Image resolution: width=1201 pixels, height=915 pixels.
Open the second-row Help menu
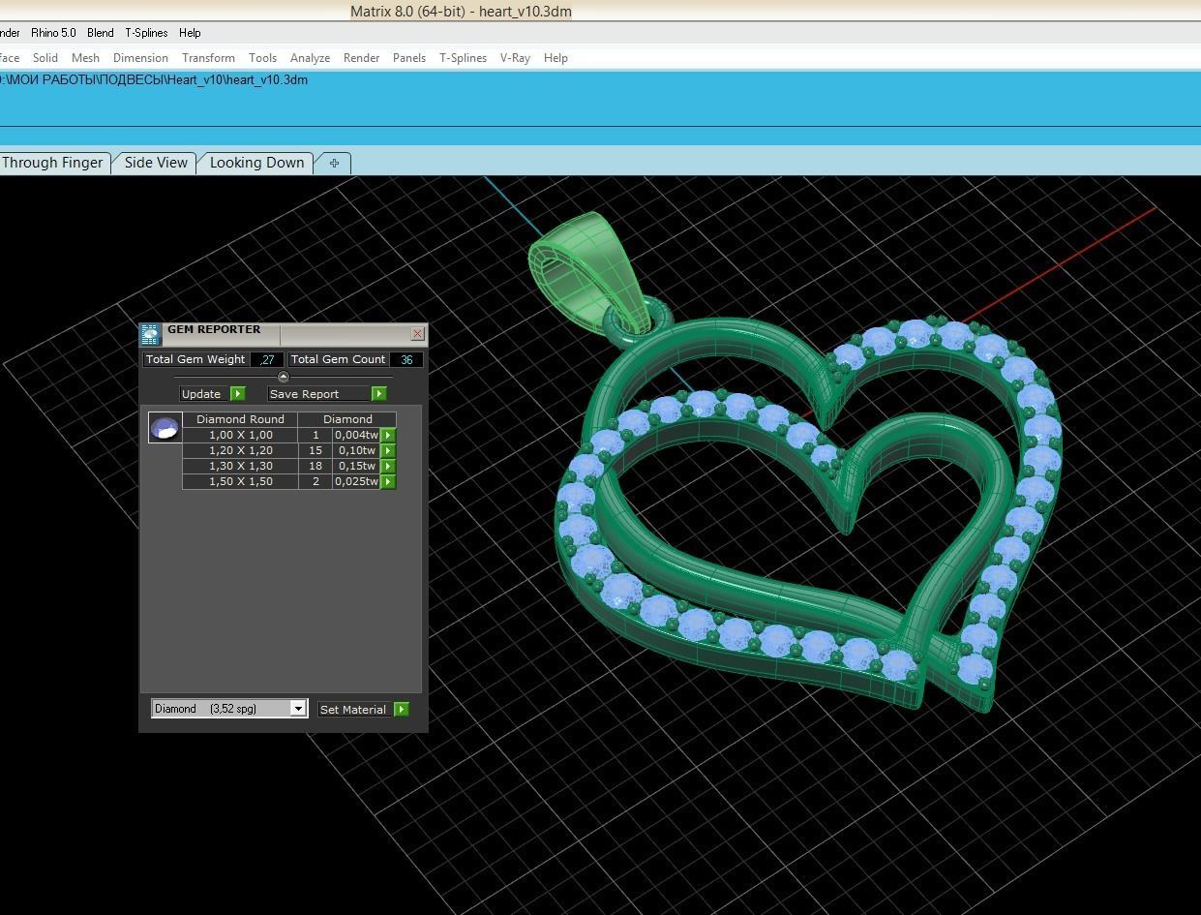point(555,58)
